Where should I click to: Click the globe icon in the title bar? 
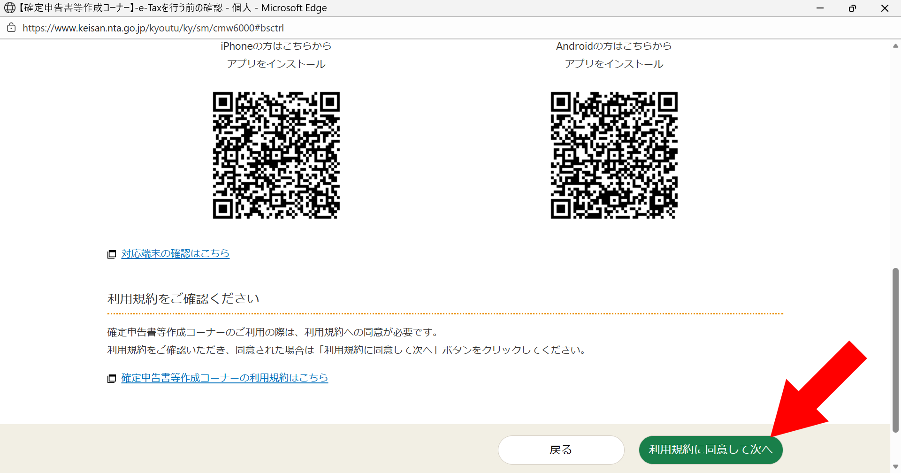point(10,8)
